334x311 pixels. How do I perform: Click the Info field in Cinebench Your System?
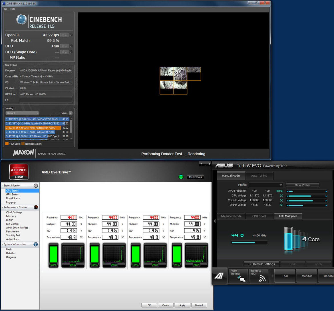pyautogui.click(x=46, y=100)
